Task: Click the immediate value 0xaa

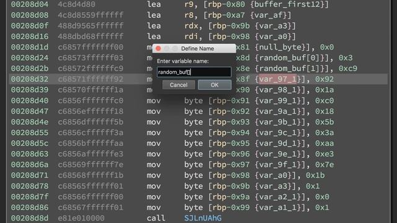Action: tap(324, 143)
